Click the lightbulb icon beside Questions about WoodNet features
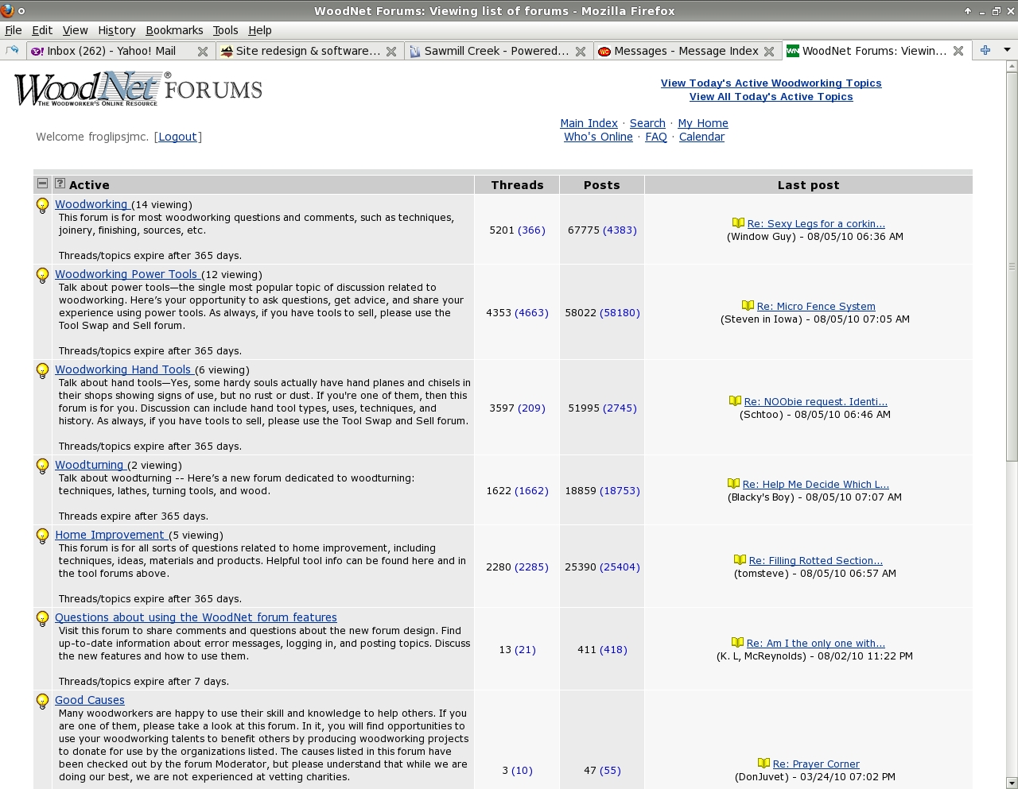Viewport: 1018px width, 789px height. 43,619
